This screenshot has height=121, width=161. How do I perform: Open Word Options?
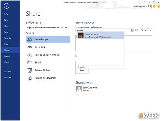[x=8, y=77]
